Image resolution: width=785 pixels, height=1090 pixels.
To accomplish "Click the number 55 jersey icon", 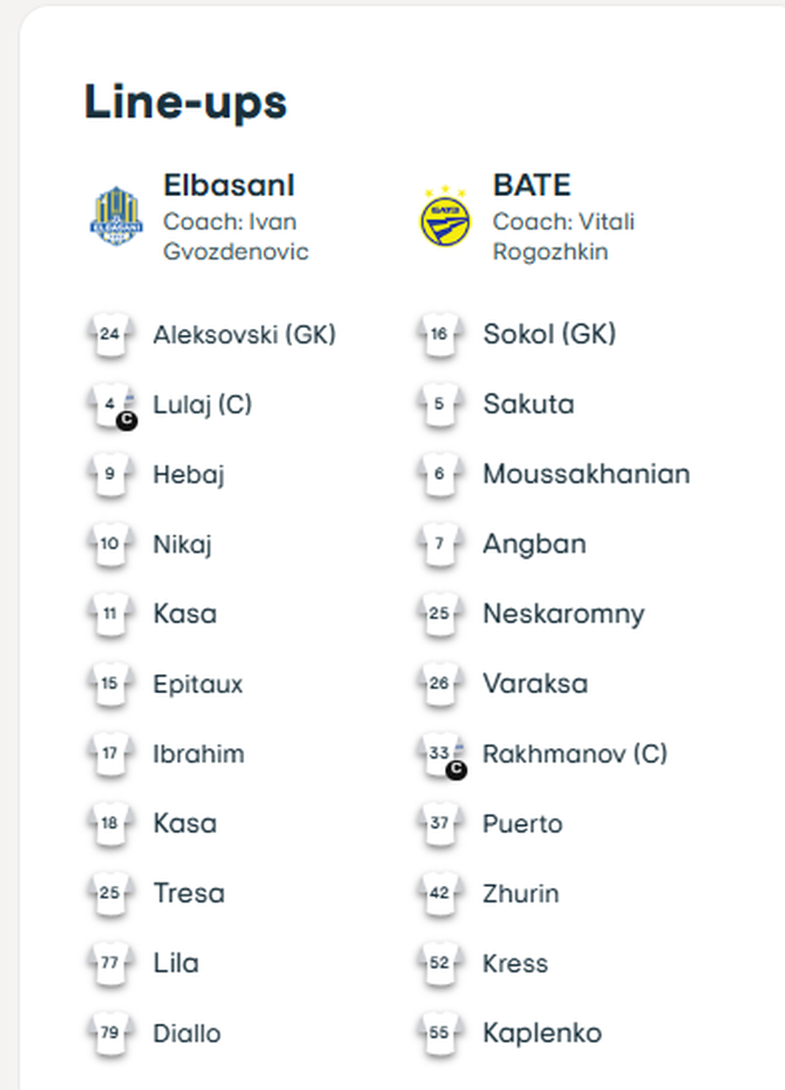I will (440, 1034).
